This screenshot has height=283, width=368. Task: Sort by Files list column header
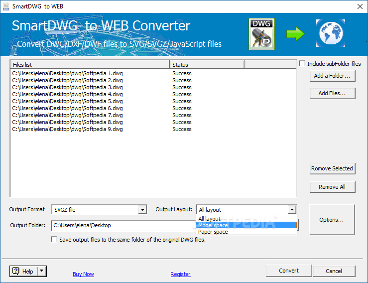pos(90,65)
